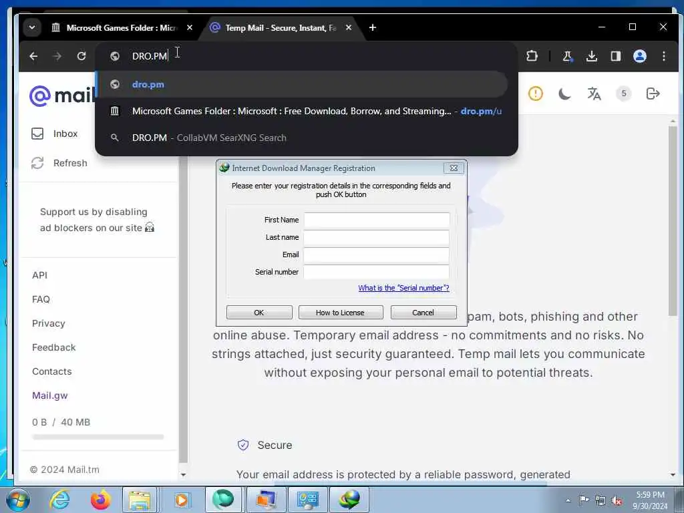
Task: Launch Internet Explorer from the taskbar
Action: pos(59,500)
